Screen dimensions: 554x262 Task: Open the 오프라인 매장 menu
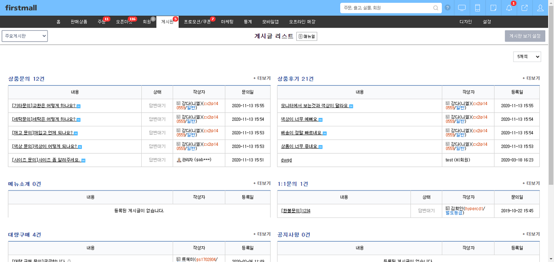coord(302,22)
